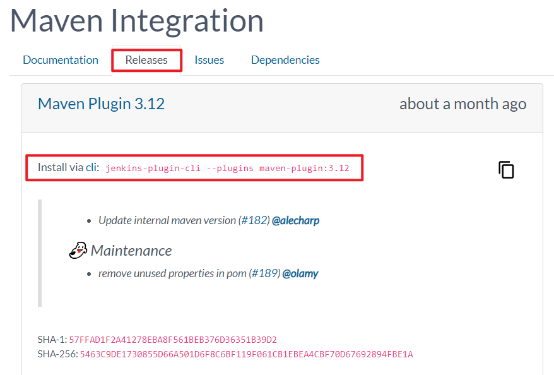This screenshot has width=554, height=375.
Task: Open the Issues tab
Action: pos(209,60)
